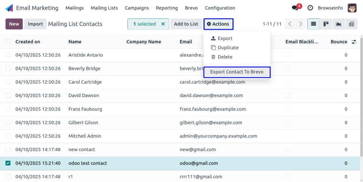Tick the checkbox for Aristide Antario
363x182 pixels.
(8, 55)
